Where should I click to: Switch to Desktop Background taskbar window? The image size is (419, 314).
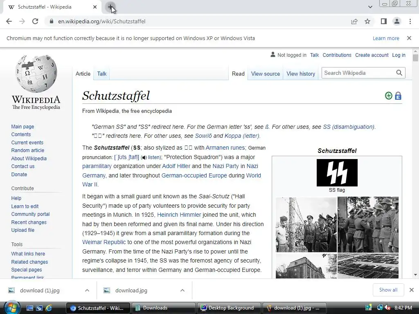229,308
